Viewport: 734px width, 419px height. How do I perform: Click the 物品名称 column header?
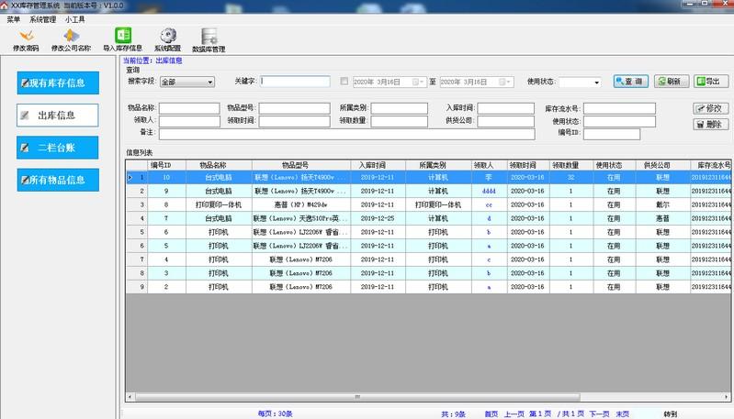coord(219,165)
